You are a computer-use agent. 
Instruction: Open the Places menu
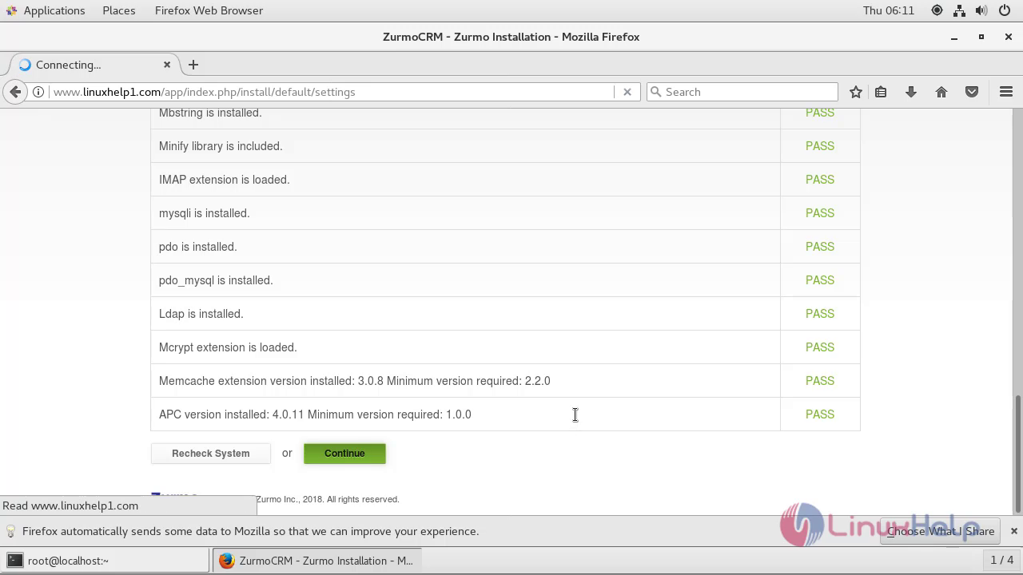point(119,10)
